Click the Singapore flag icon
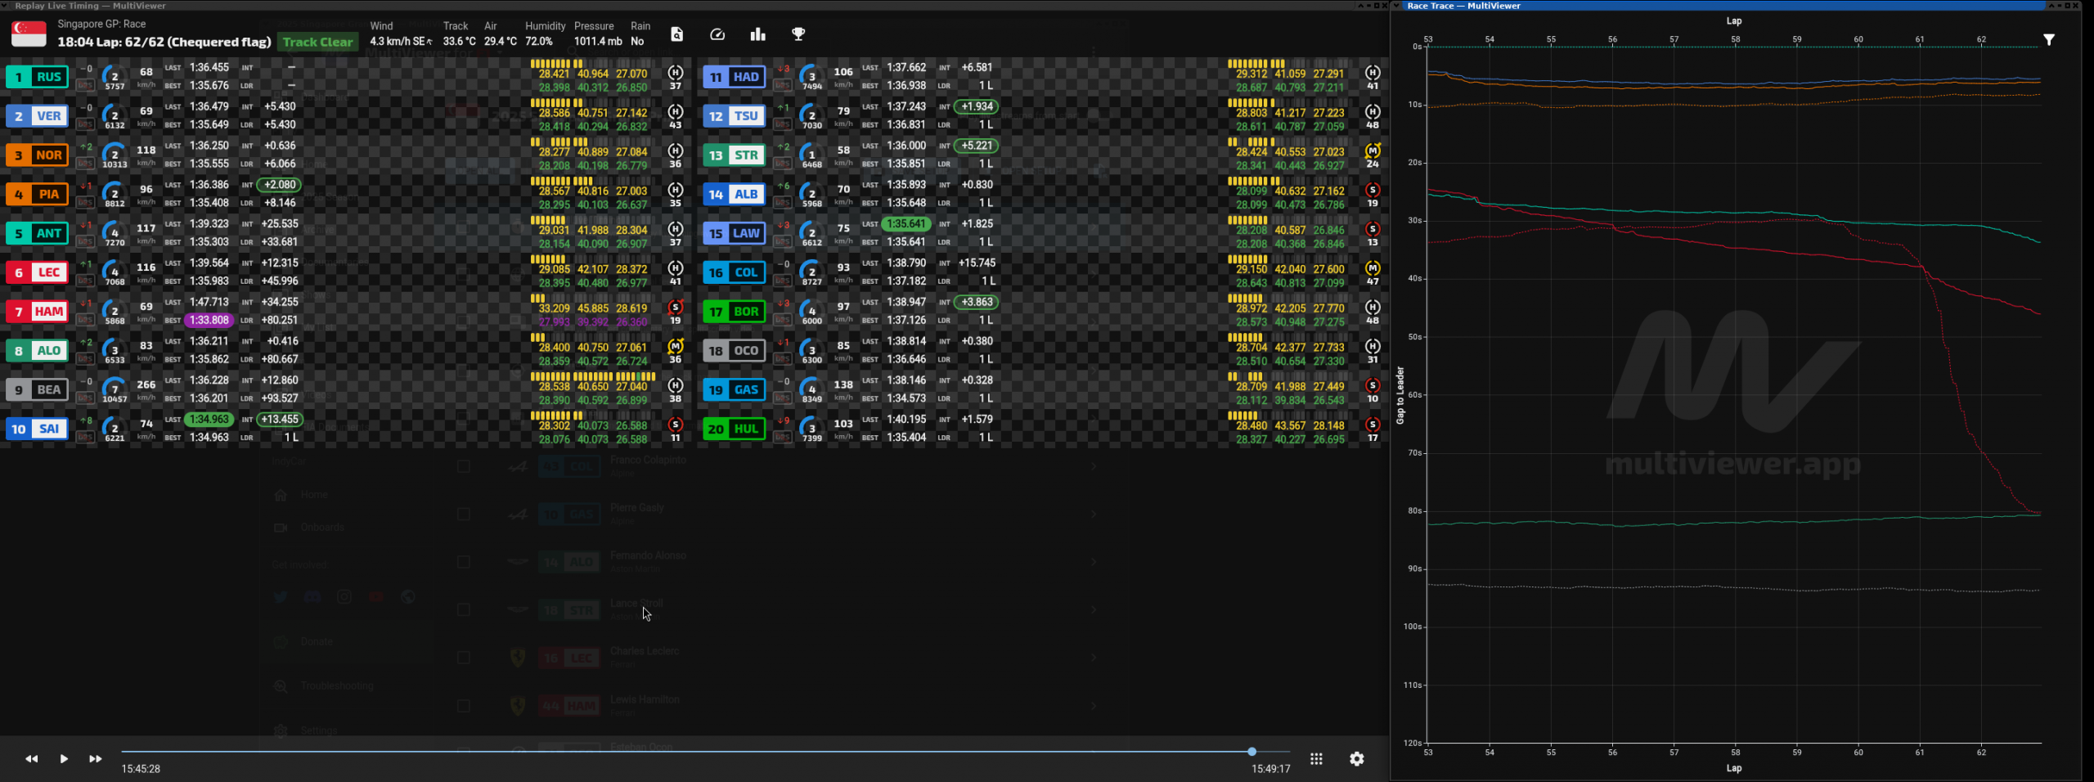Screen dimensions: 2094x782 (29, 34)
